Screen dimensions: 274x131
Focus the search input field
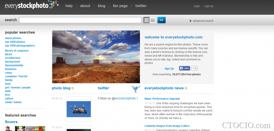coord(80,20)
